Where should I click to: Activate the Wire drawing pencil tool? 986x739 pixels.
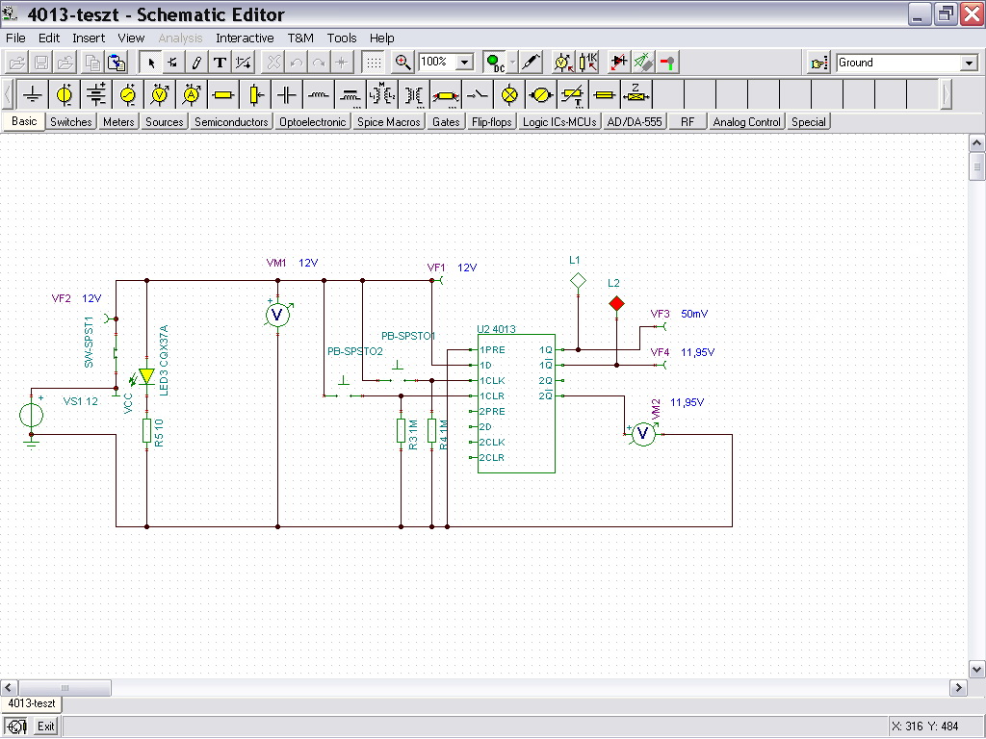(x=196, y=63)
